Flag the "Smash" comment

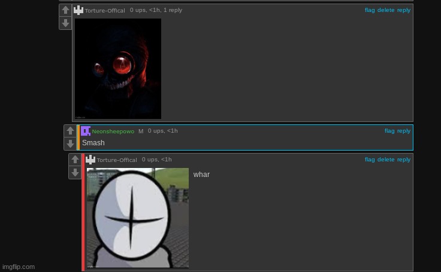(389, 131)
